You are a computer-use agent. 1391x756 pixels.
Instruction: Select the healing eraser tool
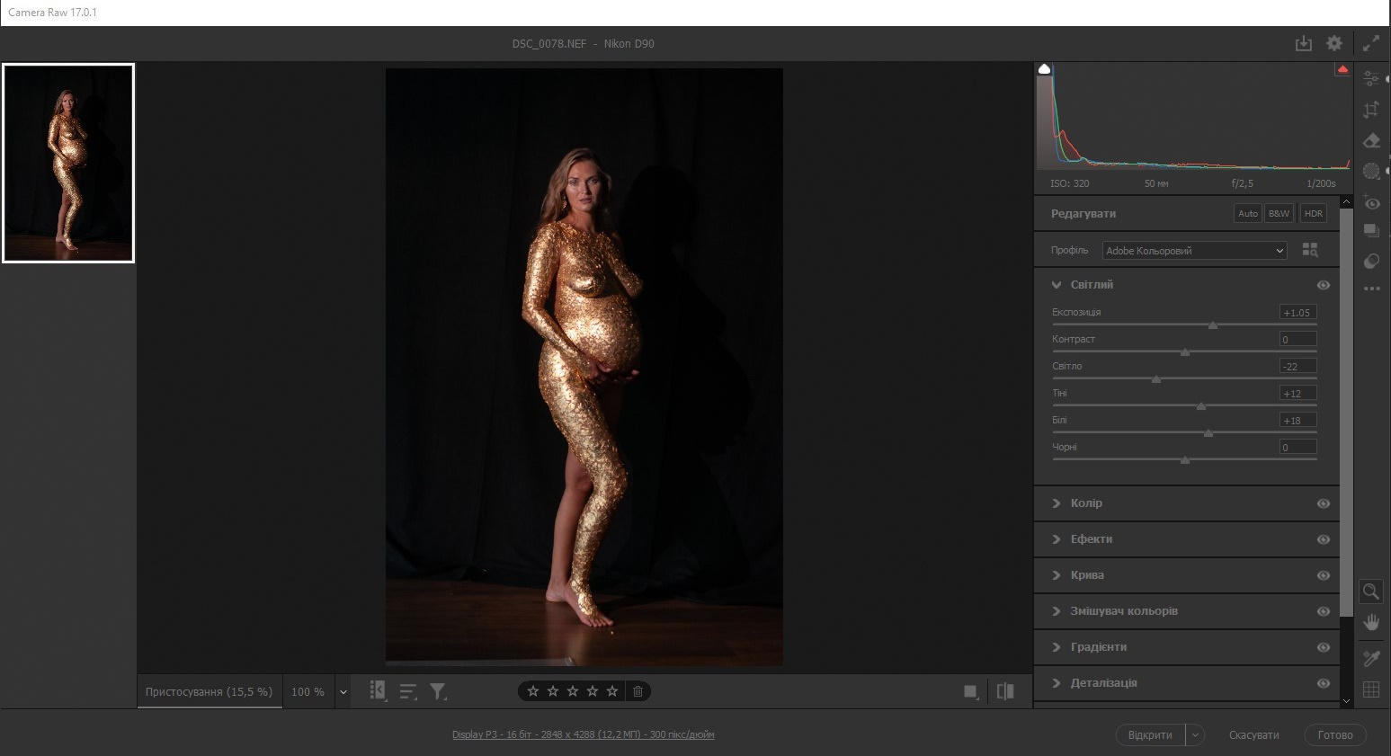[x=1371, y=140]
